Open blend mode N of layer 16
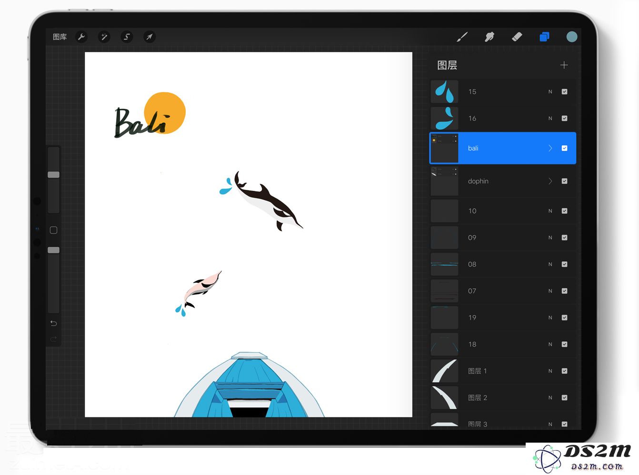The width and height of the screenshot is (639, 475). click(550, 118)
